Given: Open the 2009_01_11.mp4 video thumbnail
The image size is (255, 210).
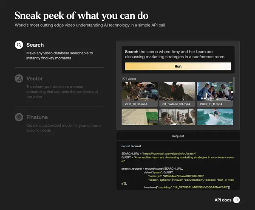Looking at the screenshot, I should point(215,94).
